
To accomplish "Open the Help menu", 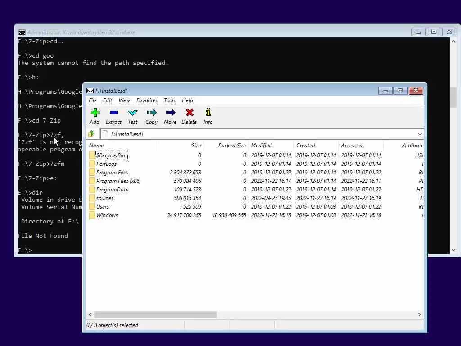I will click(x=187, y=100).
